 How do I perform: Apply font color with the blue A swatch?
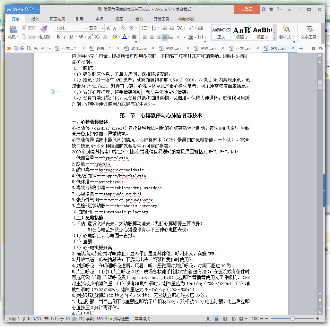[x=125, y=37]
